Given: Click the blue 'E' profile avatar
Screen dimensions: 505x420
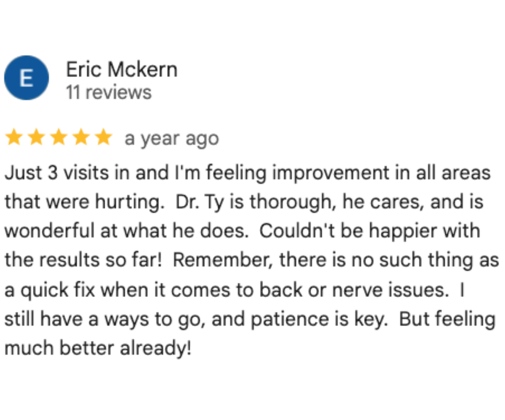Looking at the screenshot, I should coord(27,78).
